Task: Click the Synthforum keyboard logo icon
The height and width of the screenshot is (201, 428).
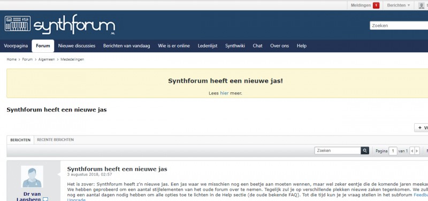Action: 18,23
